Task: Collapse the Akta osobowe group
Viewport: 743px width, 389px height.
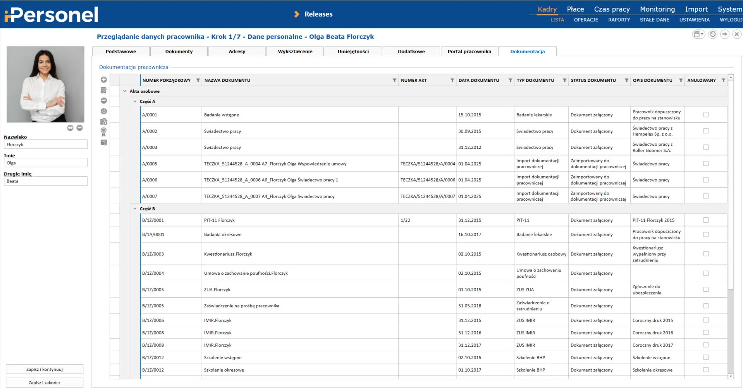Action: pos(125,91)
